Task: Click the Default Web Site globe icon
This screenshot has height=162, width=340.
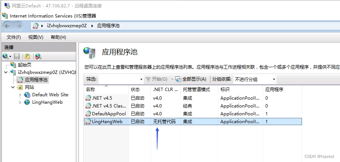Action: [x=27, y=95]
